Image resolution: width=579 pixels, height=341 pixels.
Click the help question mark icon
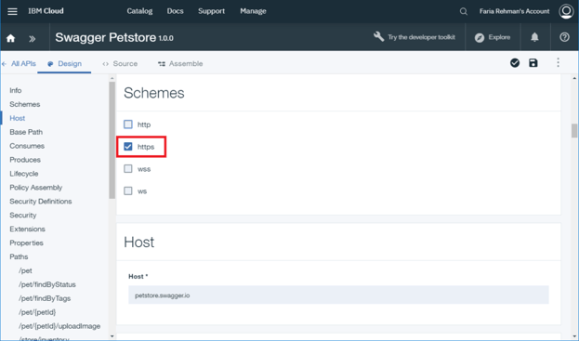coord(564,37)
